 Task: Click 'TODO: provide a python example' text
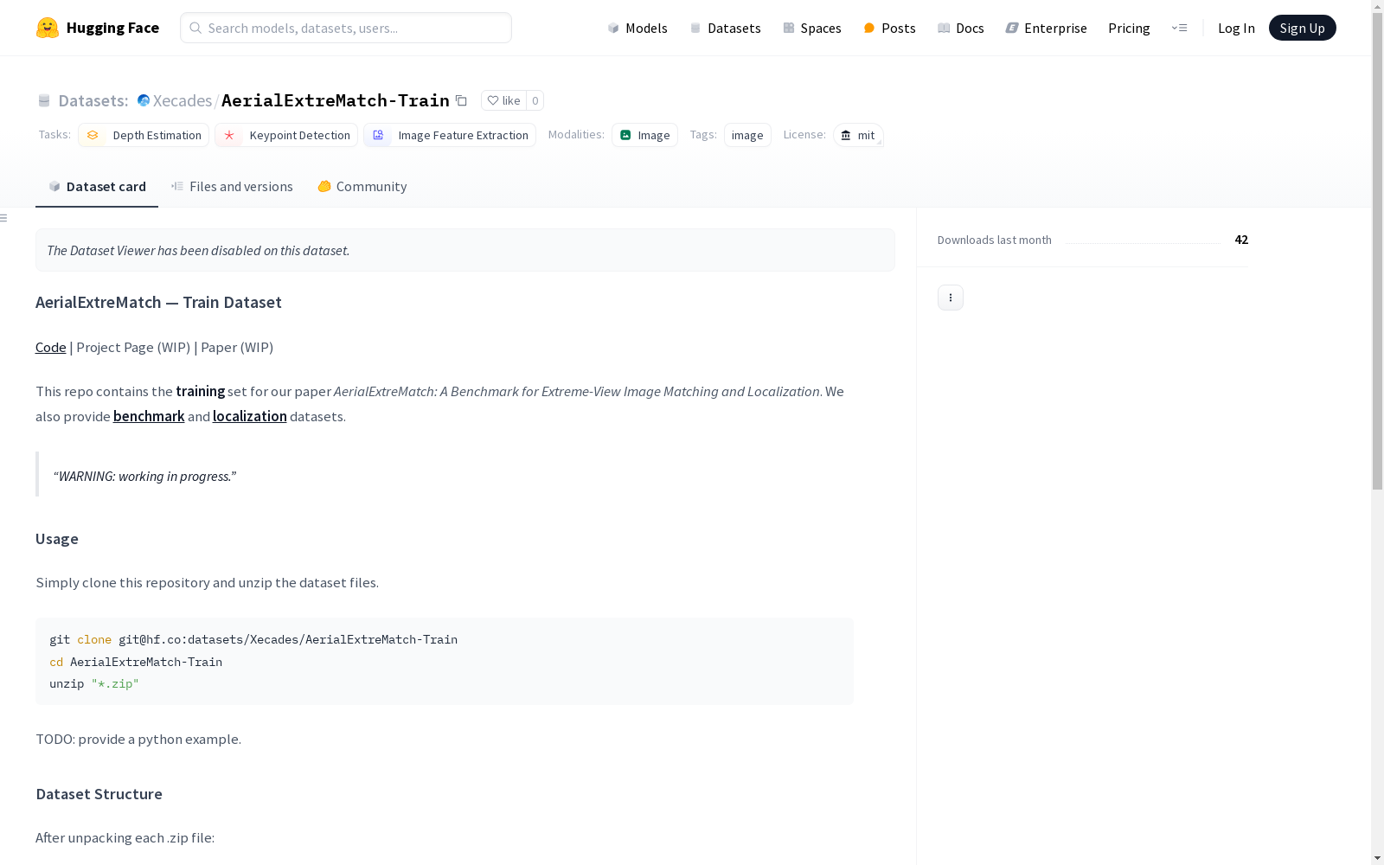coord(138,739)
